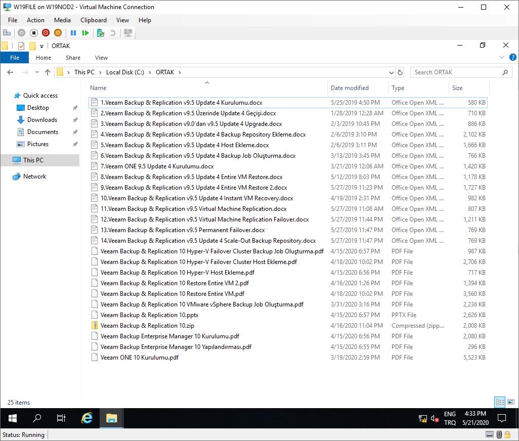This screenshot has width=519, height=441.
Task: Open Desktop in navigation pane
Action: coord(38,108)
